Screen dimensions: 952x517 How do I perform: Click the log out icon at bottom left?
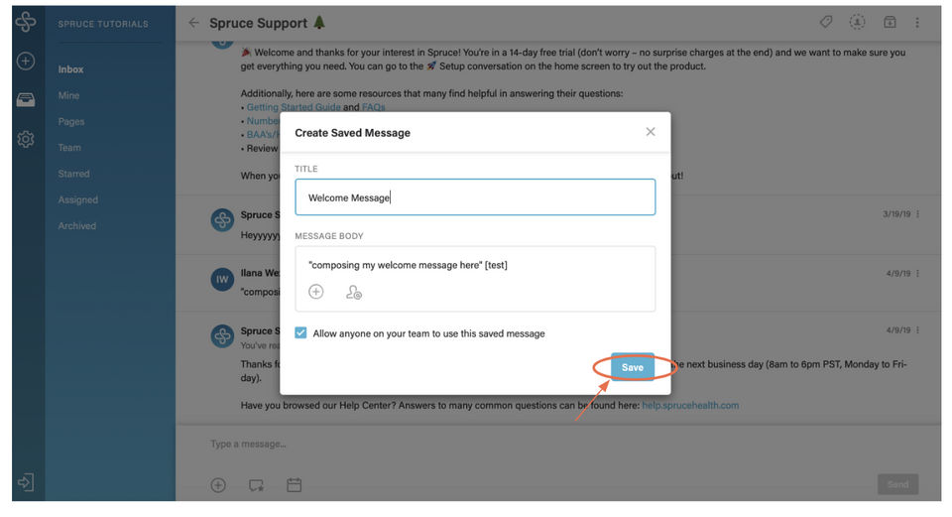26,483
